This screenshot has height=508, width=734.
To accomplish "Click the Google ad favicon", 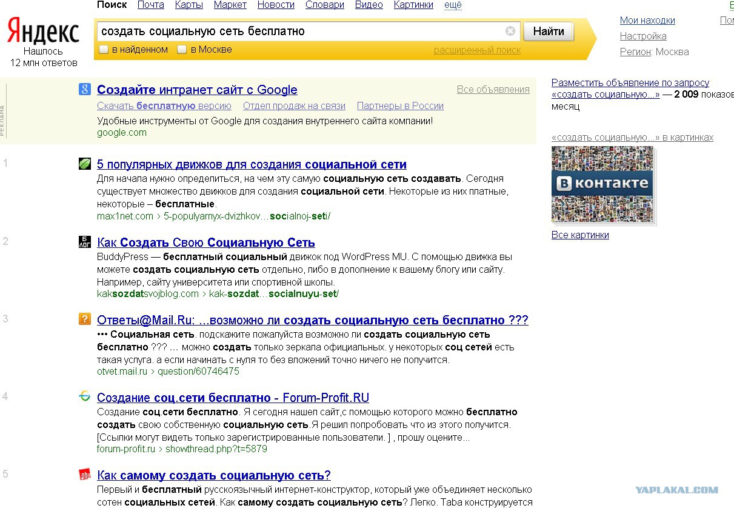I will click(85, 90).
